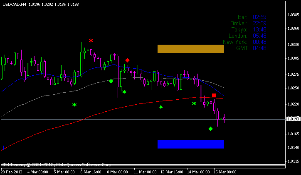Image resolution: width=301 pixels, height=175 pixels.
Task: Click the green asterisk left of the red square
Action: click(194, 103)
